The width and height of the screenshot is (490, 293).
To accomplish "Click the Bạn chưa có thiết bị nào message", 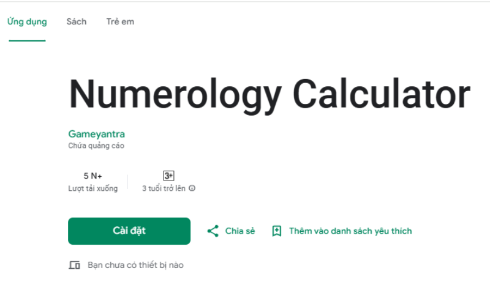I will pyautogui.click(x=135, y=265).
